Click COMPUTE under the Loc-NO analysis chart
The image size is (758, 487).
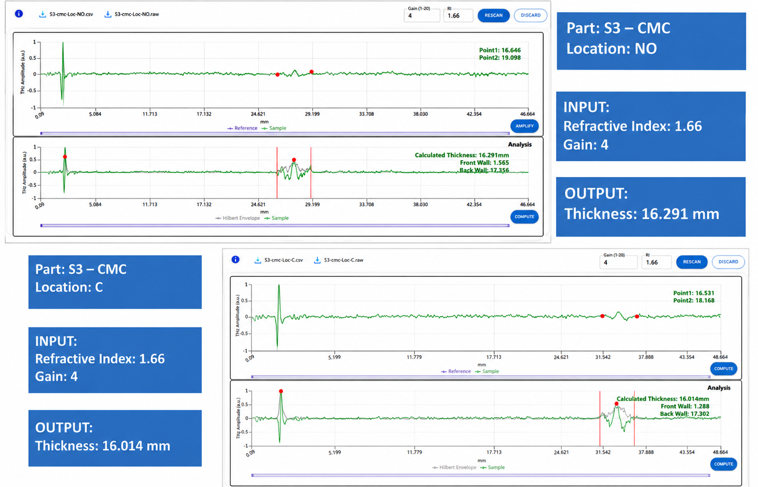pyautogui.click(x=524, y=216)
